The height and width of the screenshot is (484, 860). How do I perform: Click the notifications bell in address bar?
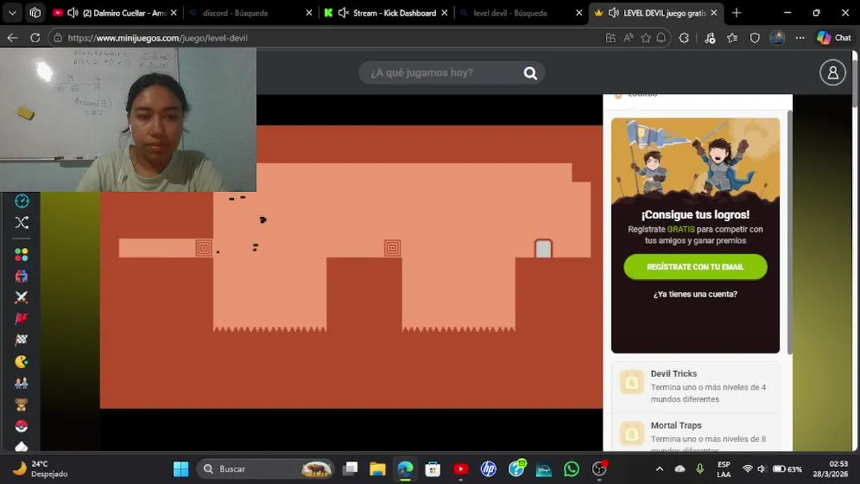(x=662, y=38)
